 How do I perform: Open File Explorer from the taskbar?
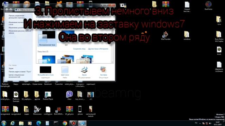(21, 123)
